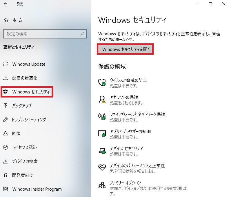229x197 pixels.
Task: Select 開発者向け menu item
Action: (x=23, y=175)
